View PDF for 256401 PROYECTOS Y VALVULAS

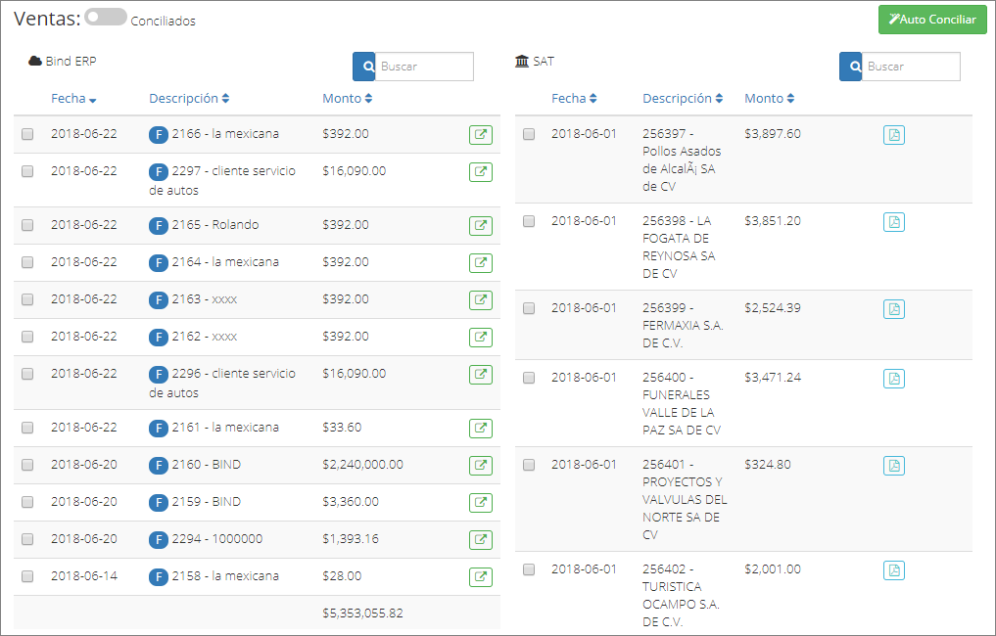tap(894, 465)
